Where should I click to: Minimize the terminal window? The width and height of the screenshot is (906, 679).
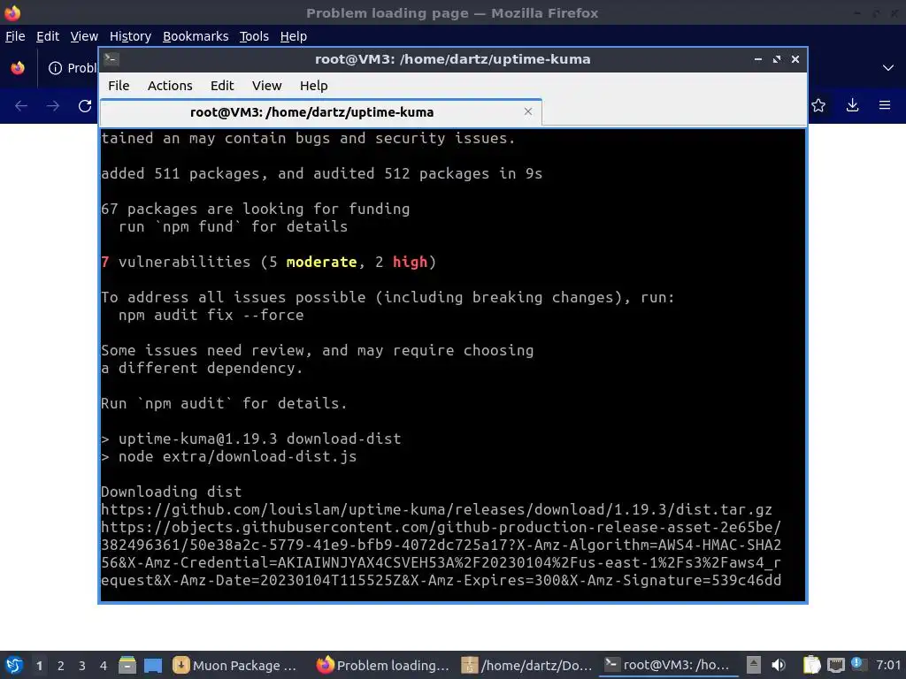click(758, 59)
